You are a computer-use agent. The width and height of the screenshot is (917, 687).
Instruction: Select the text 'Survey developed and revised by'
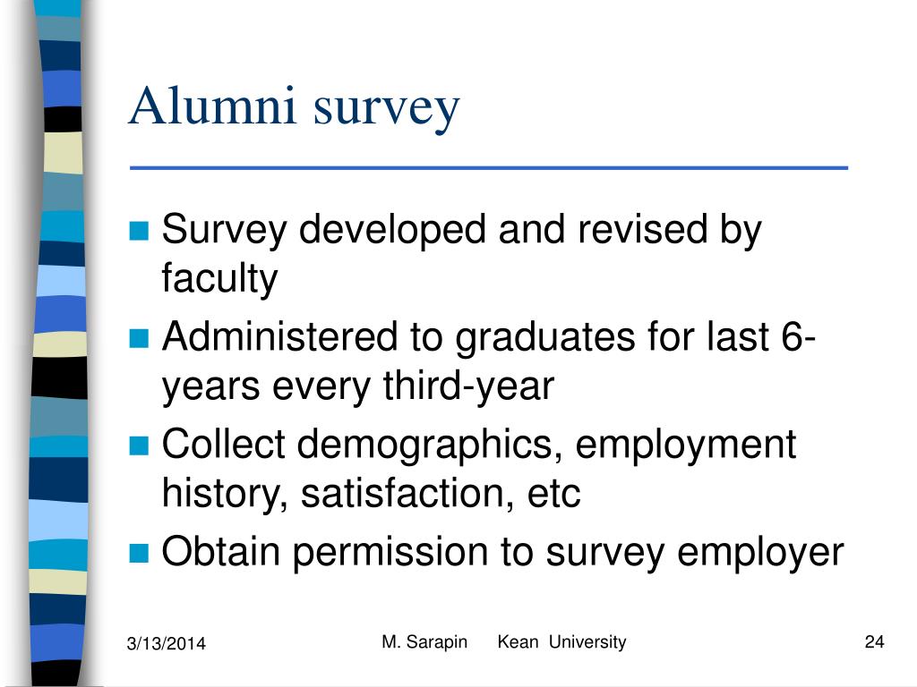[x=462, y=230]
